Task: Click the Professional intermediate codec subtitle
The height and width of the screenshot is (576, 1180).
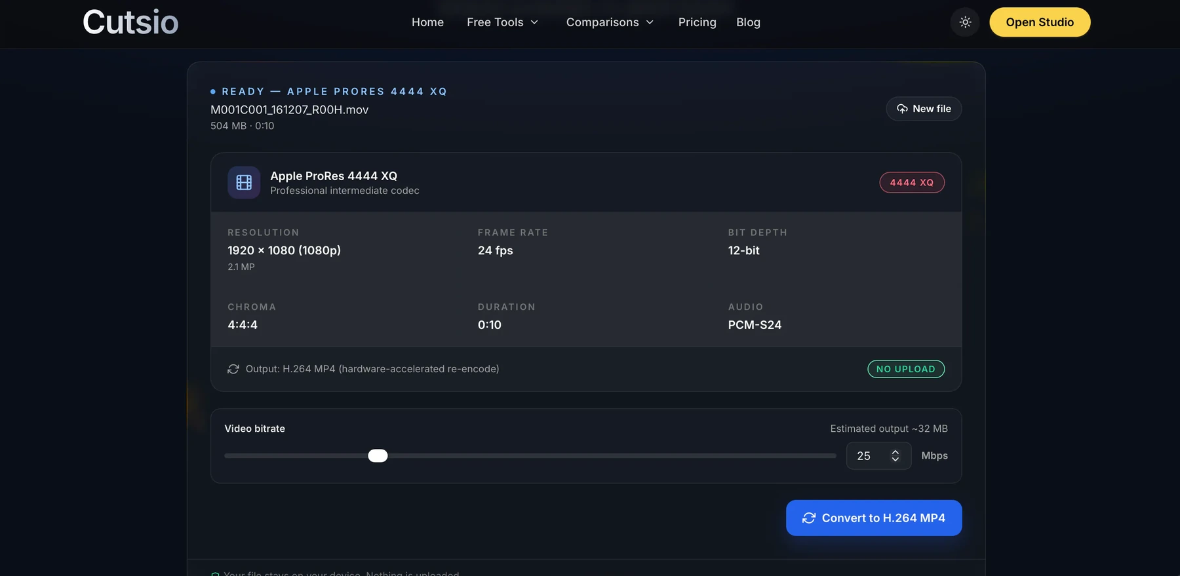Action: (345, 191)
